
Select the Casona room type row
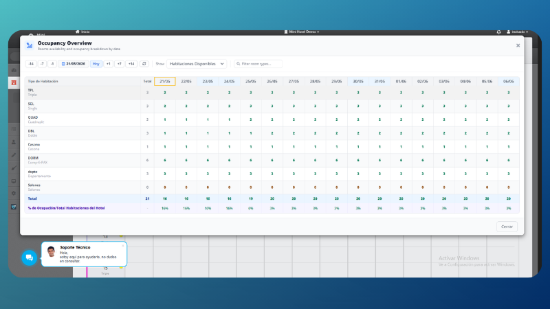click(272, 147)
